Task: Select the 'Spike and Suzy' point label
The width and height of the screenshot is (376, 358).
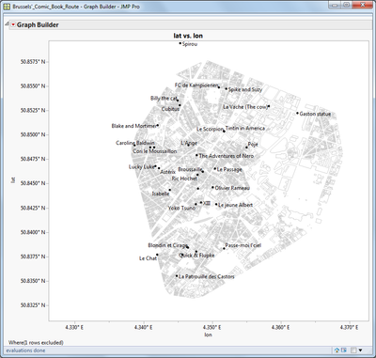Action: (x=245, y=89)
